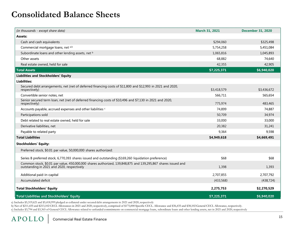Select the December 31, 2020 column header

pos(257,31)
